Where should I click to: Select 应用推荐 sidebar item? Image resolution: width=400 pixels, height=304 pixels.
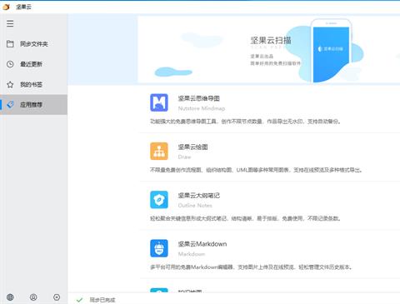coord(33,105)
